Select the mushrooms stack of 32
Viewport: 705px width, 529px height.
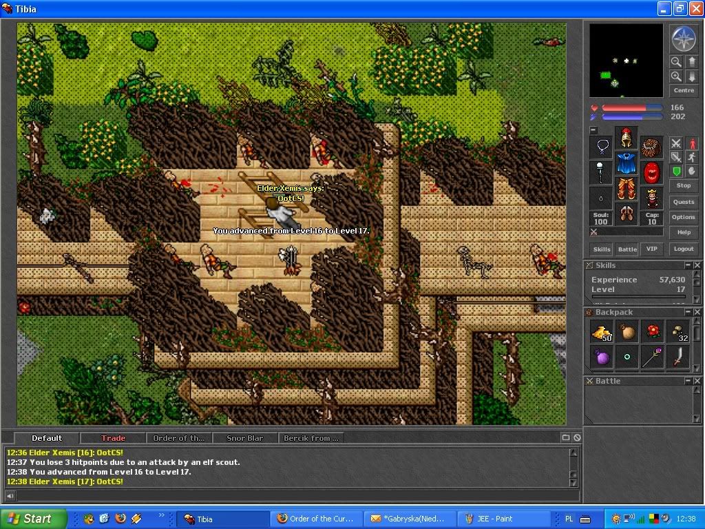point(678,333)
